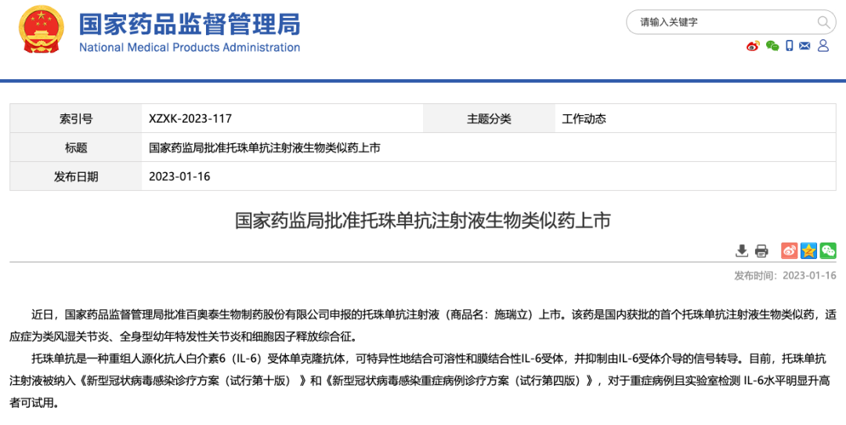
Task: Open the WeChat icon in header
Action: pyautogui.click(x=772, y=46)
